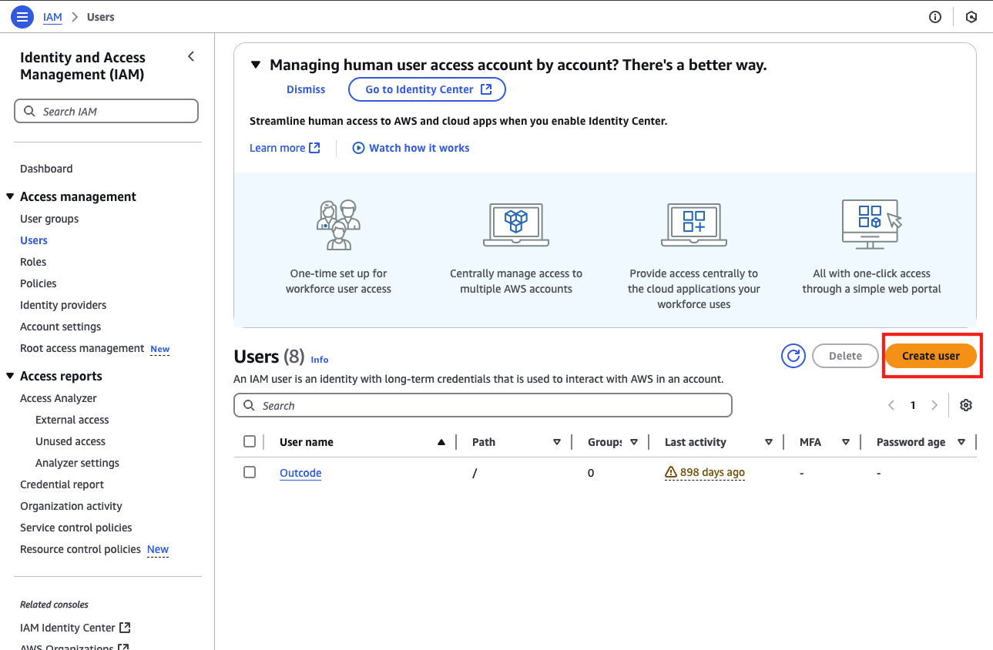
Task: Open Policies in the sidebar
Action: click(x=39, y=283)
